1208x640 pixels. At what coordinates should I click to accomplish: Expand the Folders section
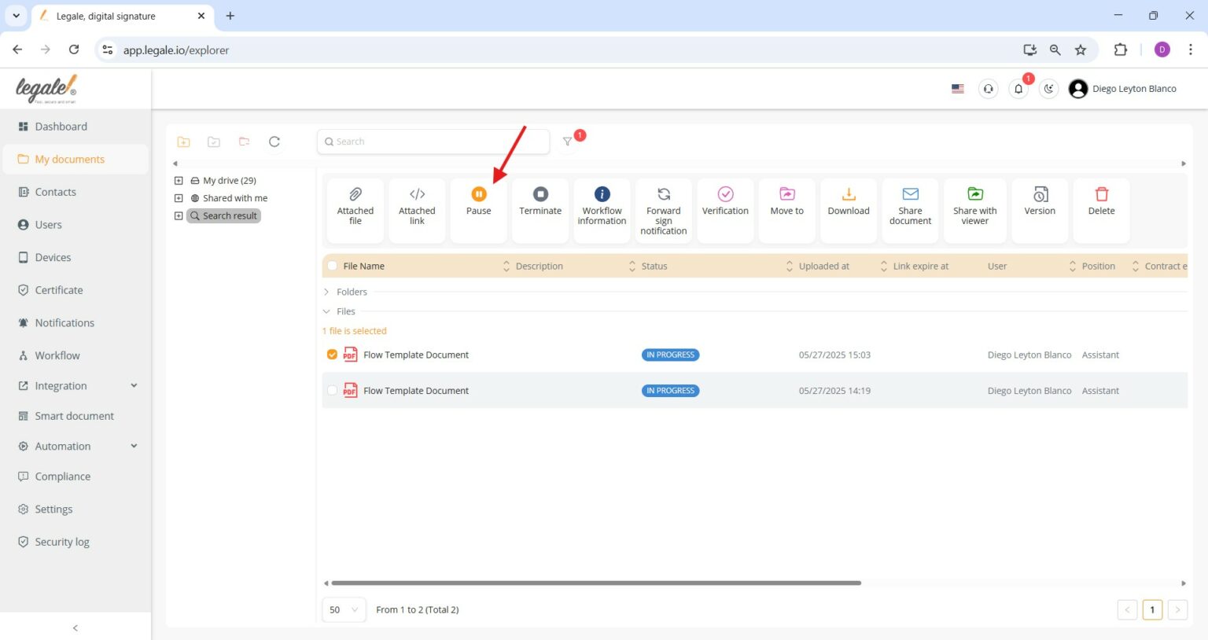(326, 292)
